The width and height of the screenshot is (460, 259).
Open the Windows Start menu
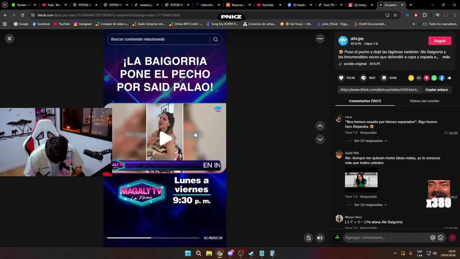coord(188,253)
